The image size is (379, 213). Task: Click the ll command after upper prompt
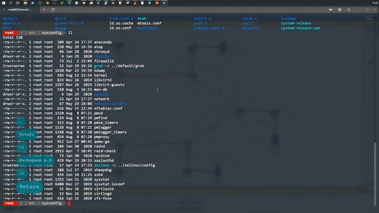[x=70, y=33]
